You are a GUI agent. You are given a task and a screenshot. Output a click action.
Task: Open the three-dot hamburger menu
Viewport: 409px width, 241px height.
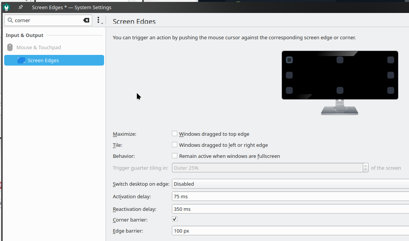(99, 20)
